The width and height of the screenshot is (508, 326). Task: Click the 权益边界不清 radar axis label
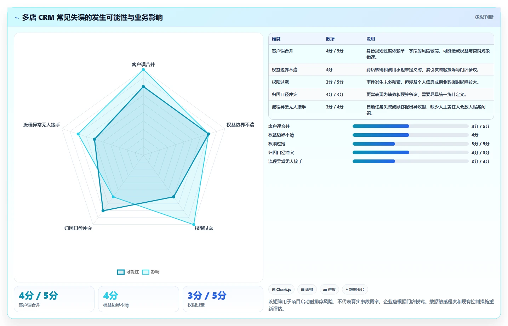point(240,125)
